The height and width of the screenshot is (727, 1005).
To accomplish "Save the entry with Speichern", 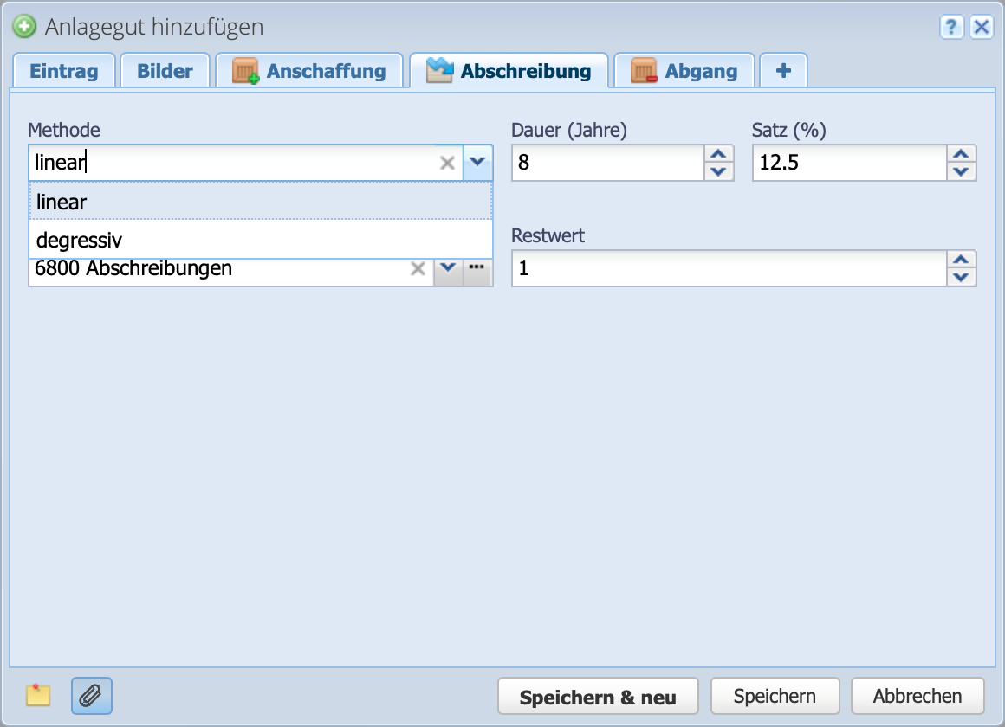I will (775, 695).
